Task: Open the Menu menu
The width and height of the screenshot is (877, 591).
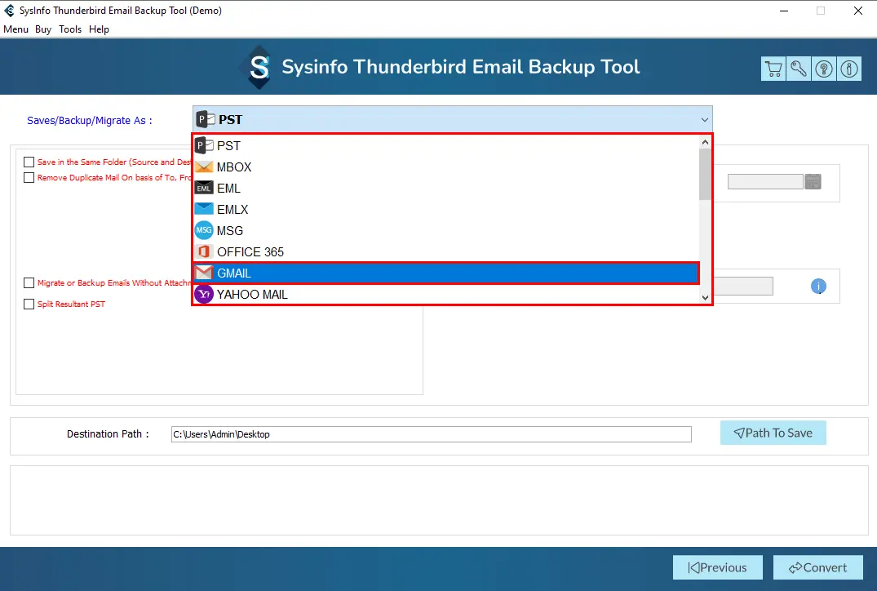Action: [16, 29]
